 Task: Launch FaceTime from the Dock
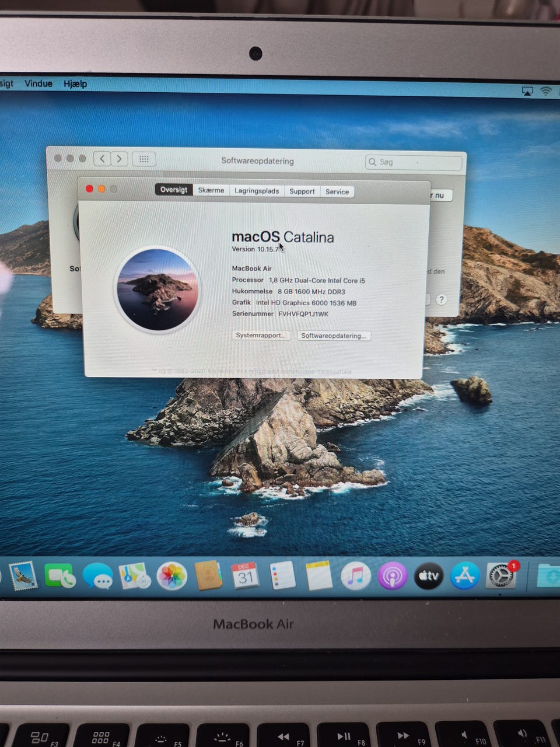click(60, 577)
